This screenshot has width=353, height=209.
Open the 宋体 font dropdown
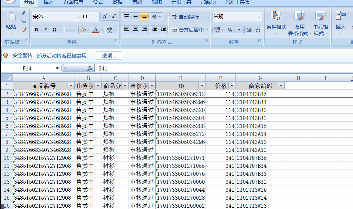tap(78, 17)
